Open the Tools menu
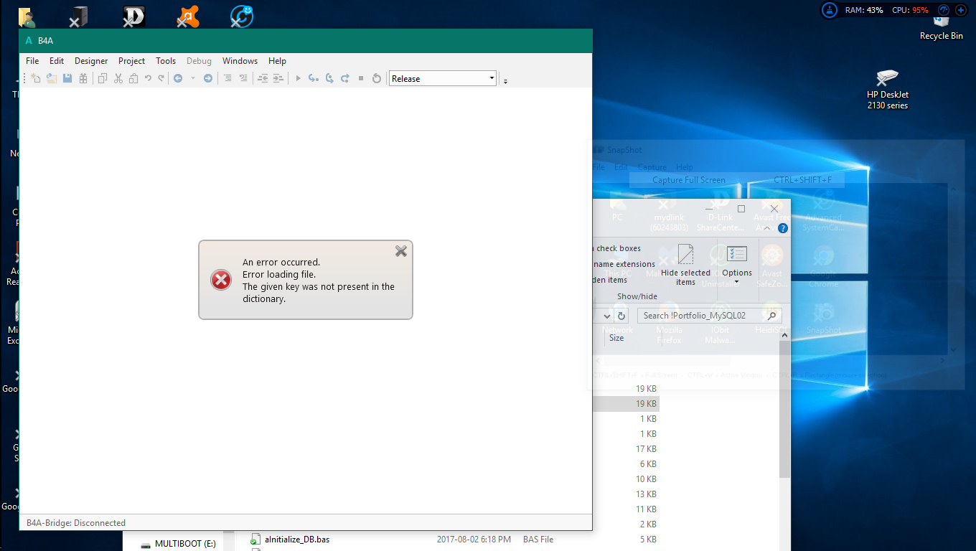Image resolution: width=976 pixels, height=551 pixels. tap(166, 61)
